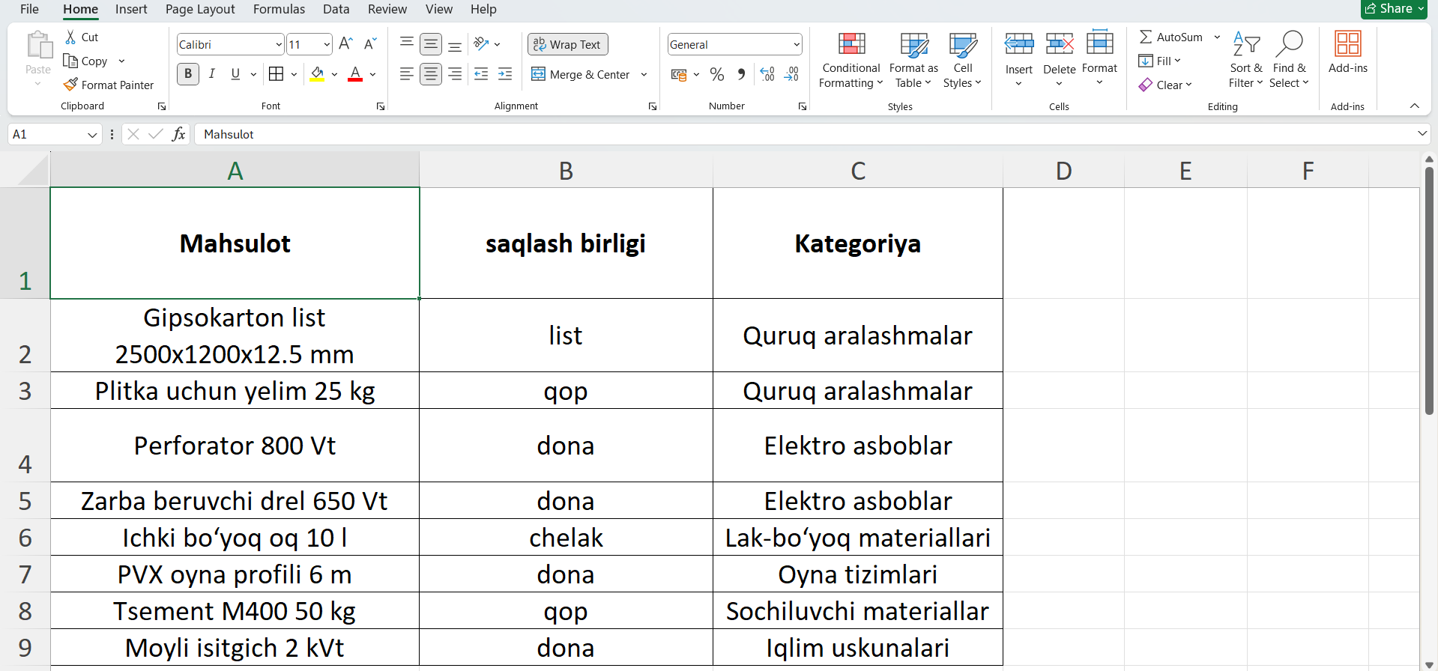
Task: Click the green Share button
Action: [x=1393, y=9]
